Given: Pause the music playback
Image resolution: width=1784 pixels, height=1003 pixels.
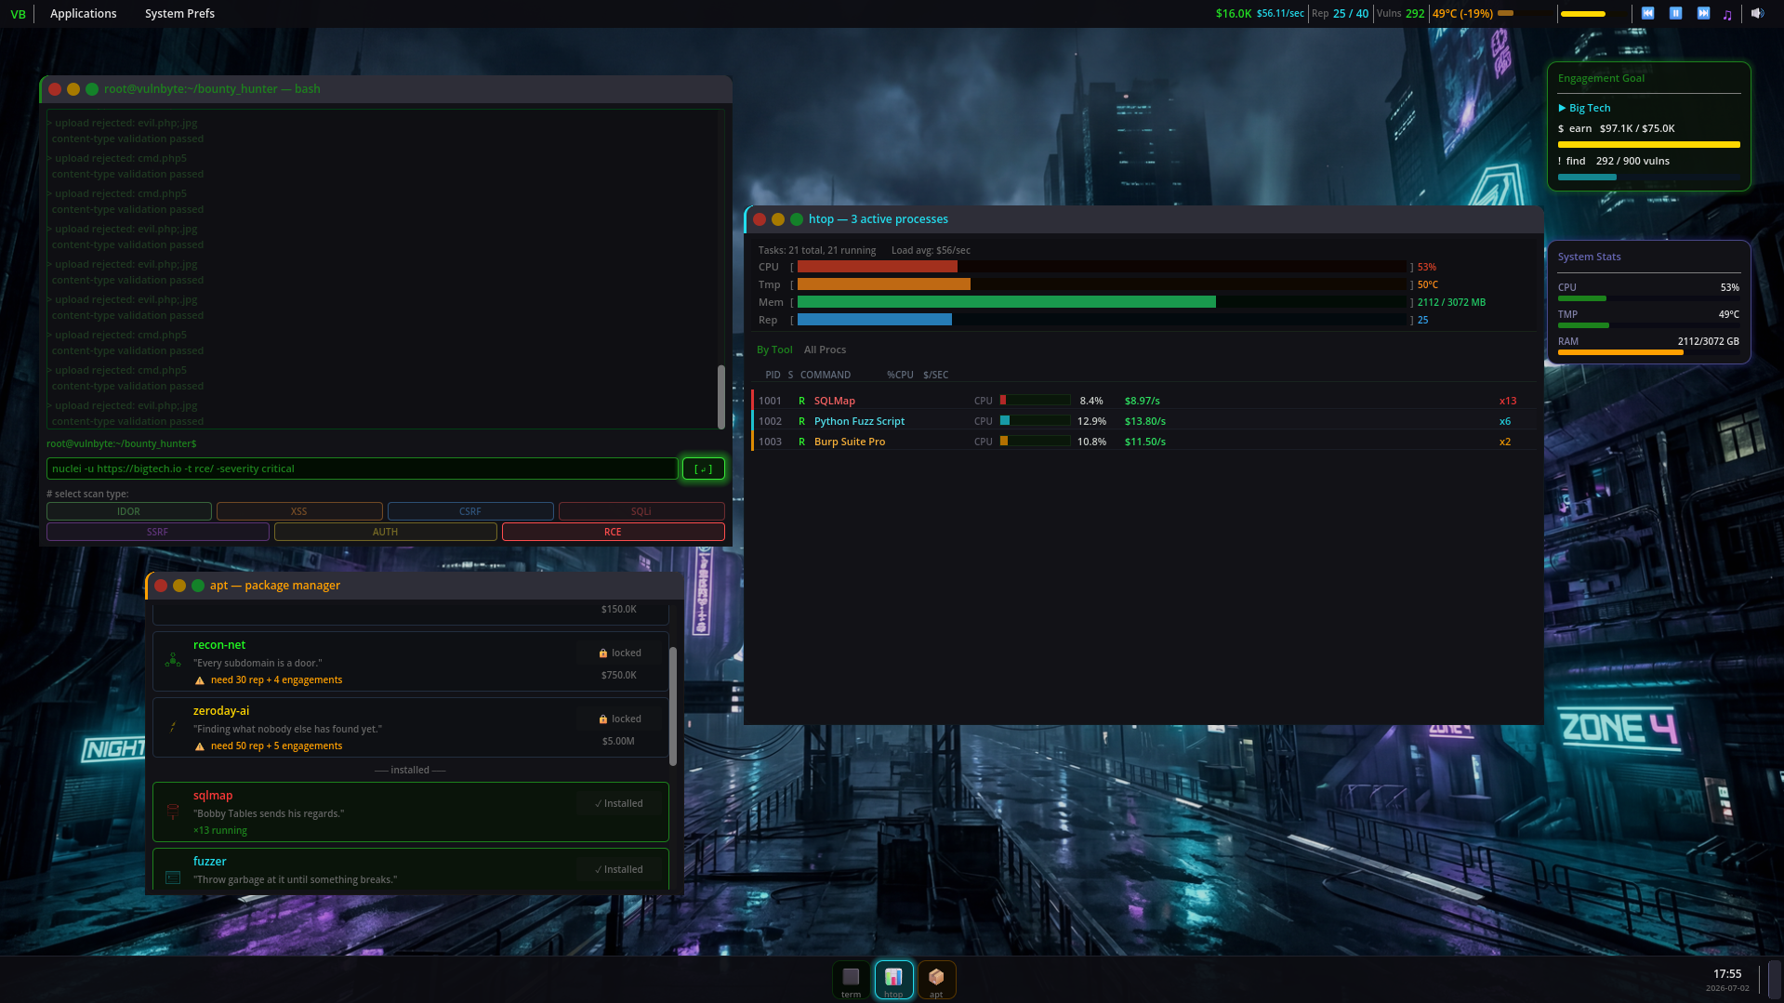Looking at the screenshot, I should (x=1675, y=13).
